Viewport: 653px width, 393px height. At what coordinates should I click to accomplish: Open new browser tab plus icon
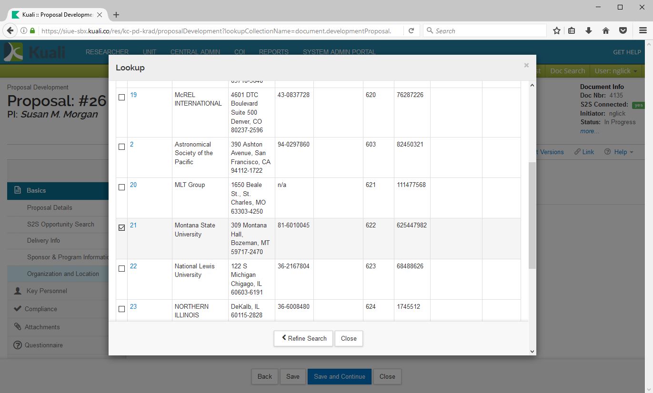116,15
